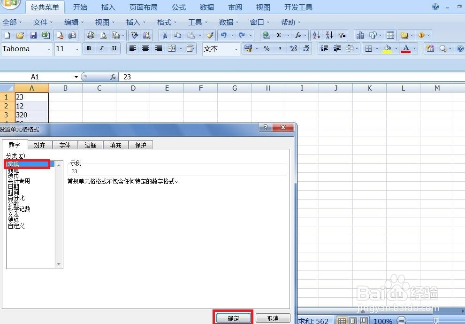Open the 工具 menu
Viewport: 465px width, 324px height.
click(196, 22)
